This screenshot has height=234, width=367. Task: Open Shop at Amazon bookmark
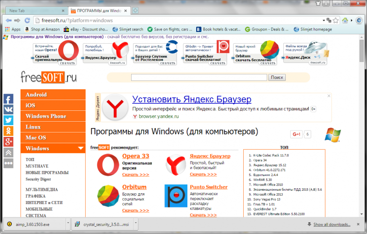(43, 29)
